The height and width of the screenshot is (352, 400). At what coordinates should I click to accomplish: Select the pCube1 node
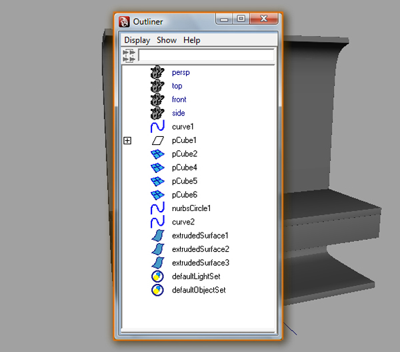(184, 140)
